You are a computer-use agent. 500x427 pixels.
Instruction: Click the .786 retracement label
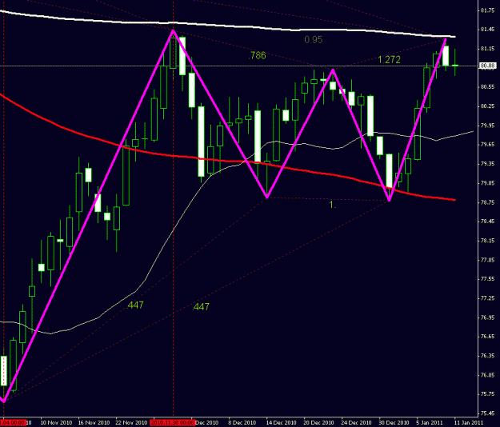click(x=257, y=56)
